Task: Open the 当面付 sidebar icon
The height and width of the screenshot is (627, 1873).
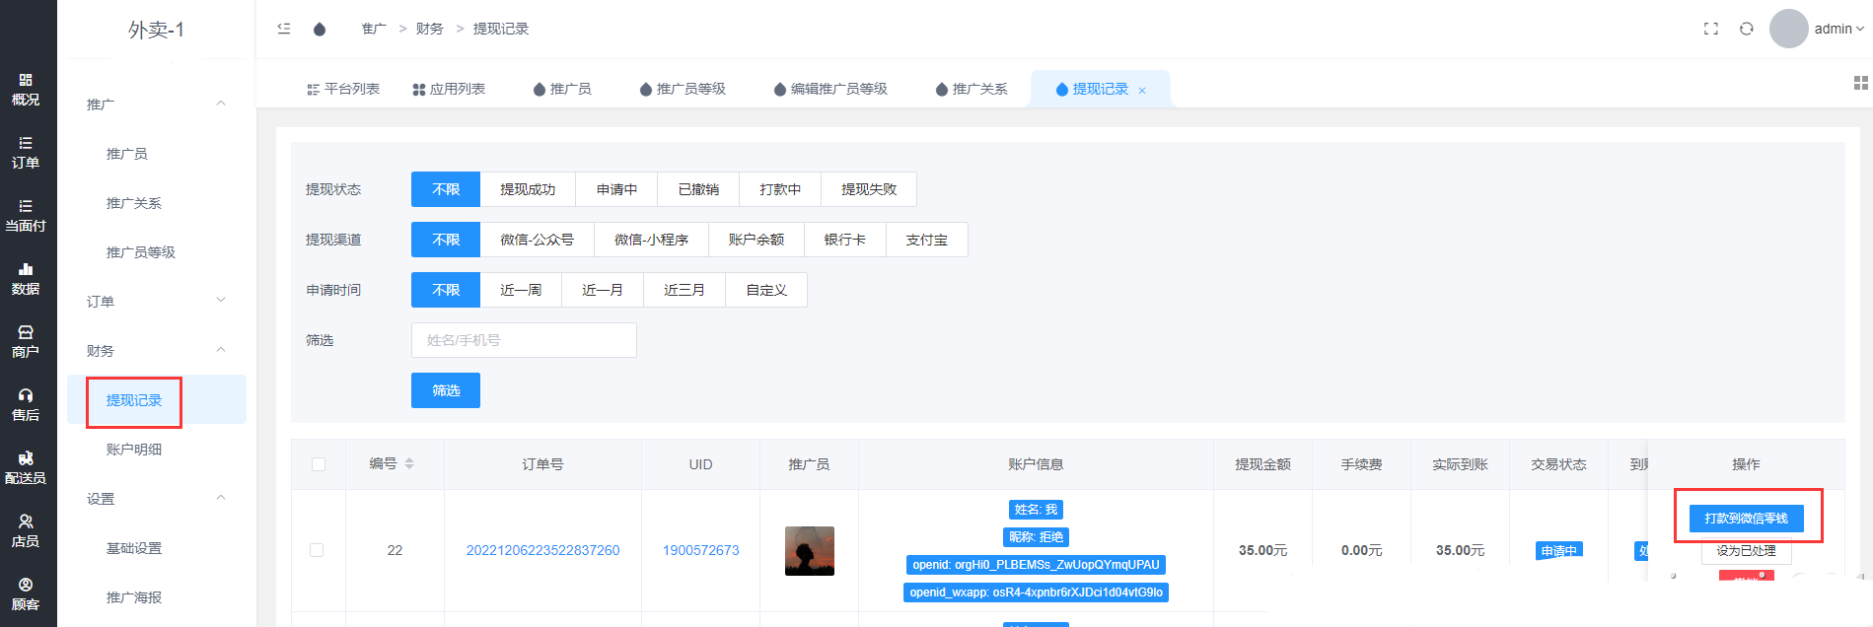Action: pyautogui.click(x=26, y=215)
